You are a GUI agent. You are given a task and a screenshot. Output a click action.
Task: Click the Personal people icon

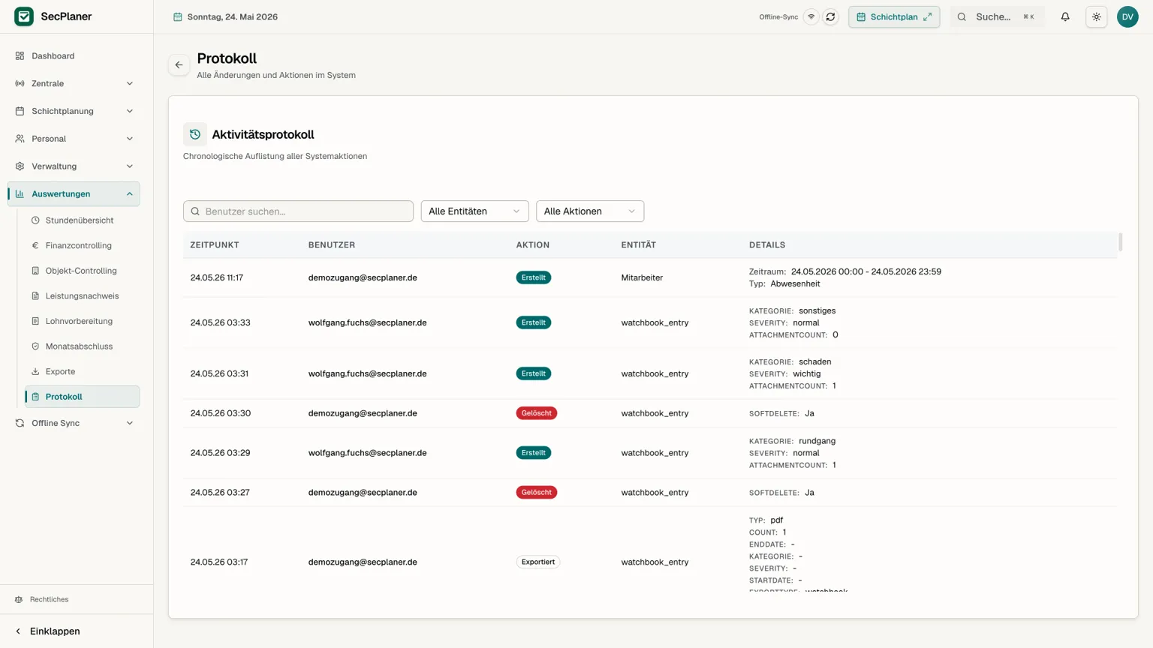click(x=20, y=139)
